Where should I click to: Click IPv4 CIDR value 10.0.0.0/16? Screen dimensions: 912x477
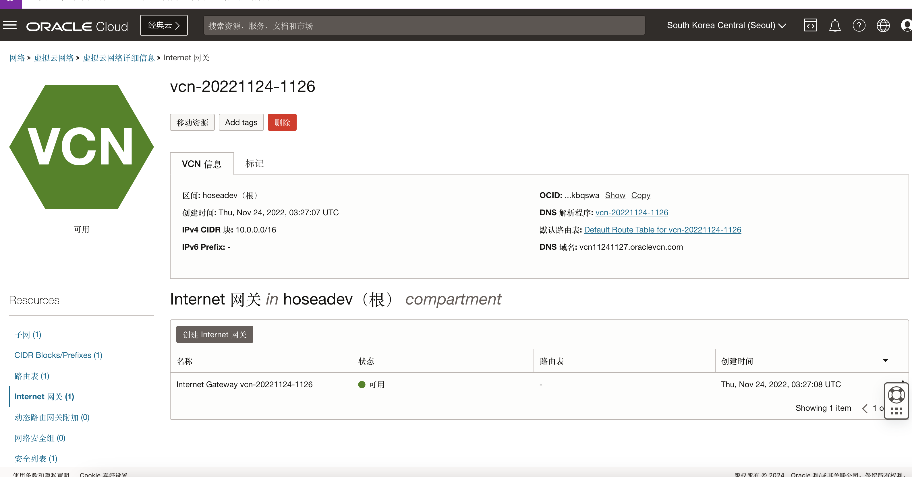pos(256,230)
